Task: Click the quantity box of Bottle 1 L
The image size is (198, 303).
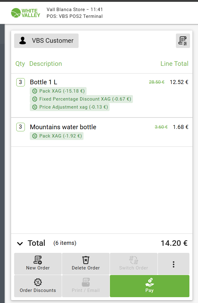Action: point(20,82)
